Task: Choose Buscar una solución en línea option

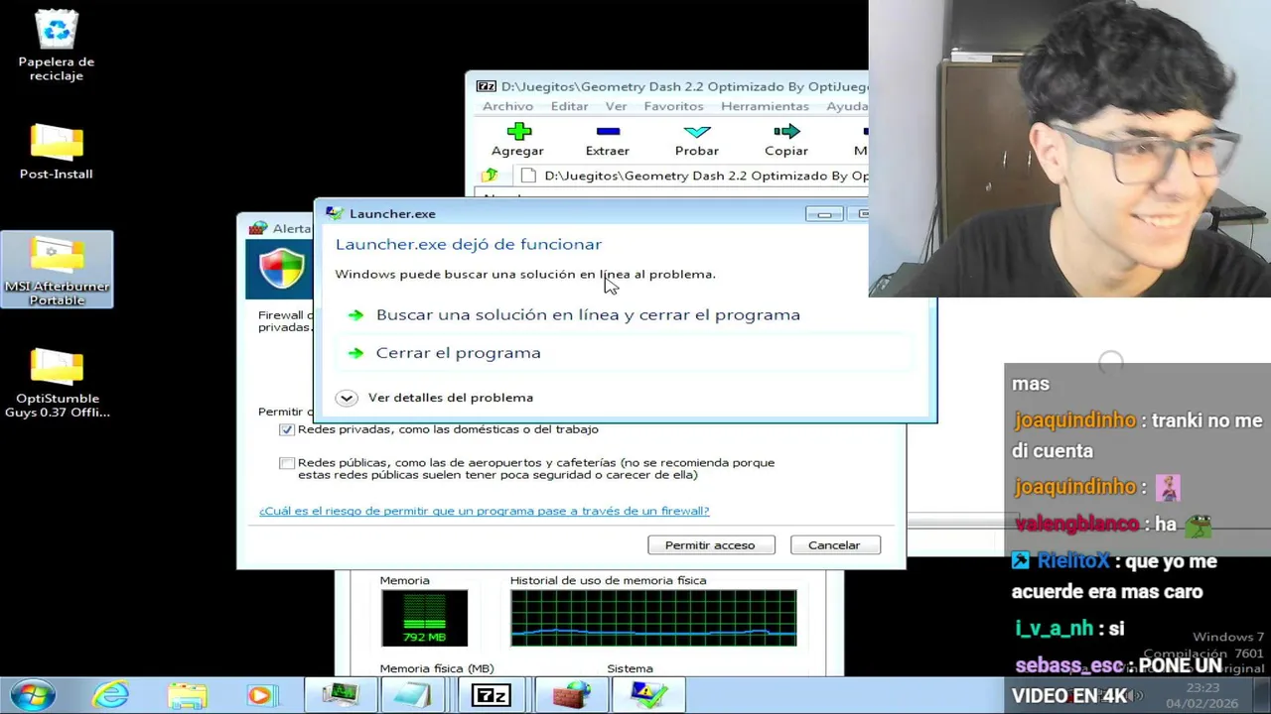Action: [588, 314]
